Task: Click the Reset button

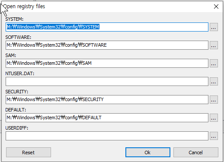Action: coord(29,152)
